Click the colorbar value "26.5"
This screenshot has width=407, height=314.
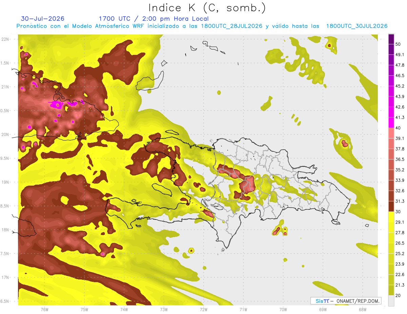click(x=400, y=243)
